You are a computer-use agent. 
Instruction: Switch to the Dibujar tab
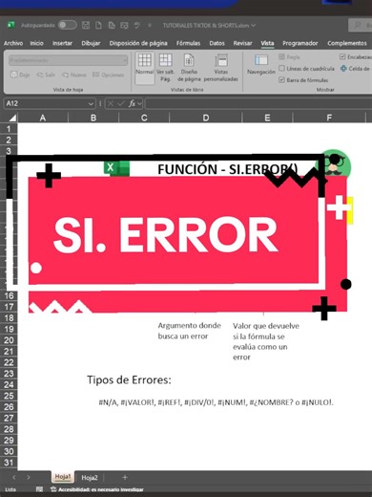(91, 43)
